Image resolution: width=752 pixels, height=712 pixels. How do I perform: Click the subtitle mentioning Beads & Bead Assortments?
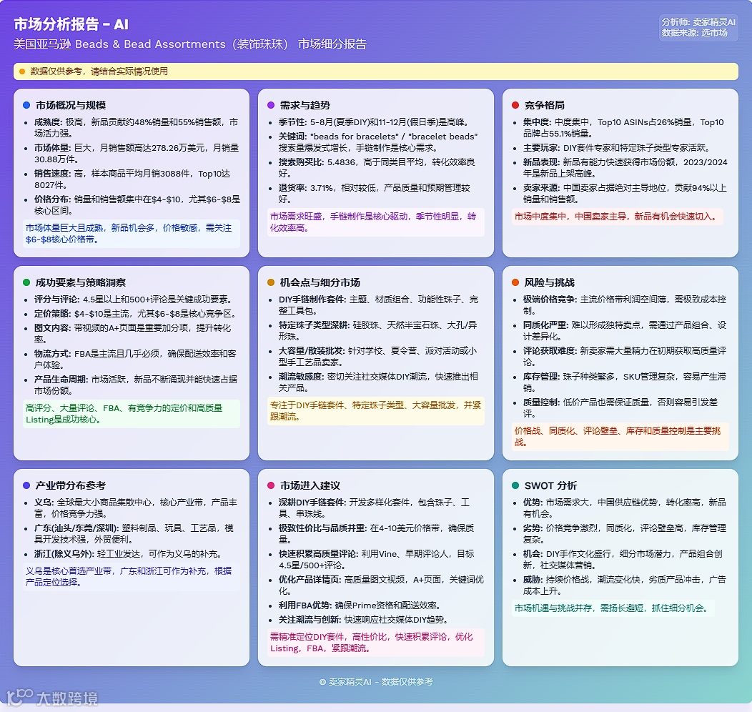190,44
